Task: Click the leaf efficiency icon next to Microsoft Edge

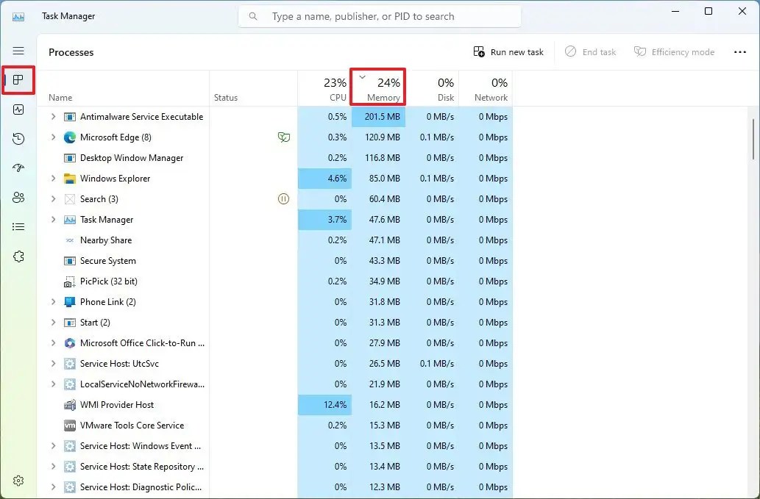Action: coord(284,137)
